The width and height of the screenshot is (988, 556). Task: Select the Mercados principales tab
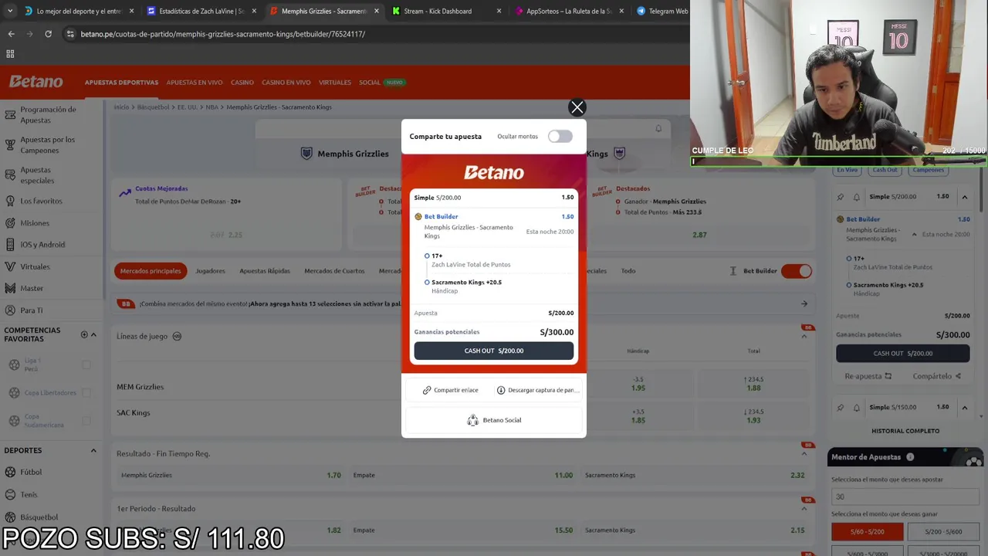[151, 271]
